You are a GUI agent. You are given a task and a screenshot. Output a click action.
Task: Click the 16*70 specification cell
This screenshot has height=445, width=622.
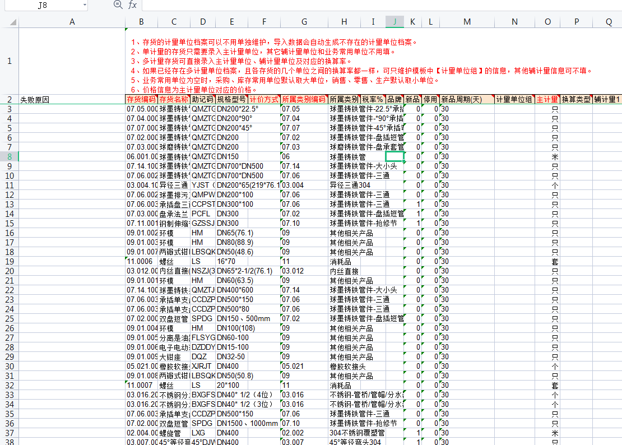[231, 262]
